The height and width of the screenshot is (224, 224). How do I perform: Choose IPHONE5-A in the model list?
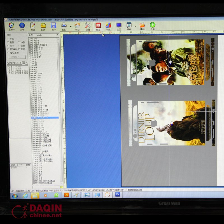click(x=37, y=148)
